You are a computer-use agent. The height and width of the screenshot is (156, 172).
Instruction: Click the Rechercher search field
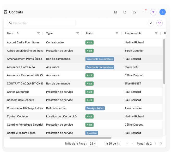[41, 23]
